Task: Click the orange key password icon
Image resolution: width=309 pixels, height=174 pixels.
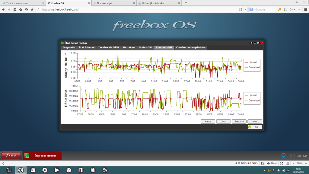Action: 279,9
